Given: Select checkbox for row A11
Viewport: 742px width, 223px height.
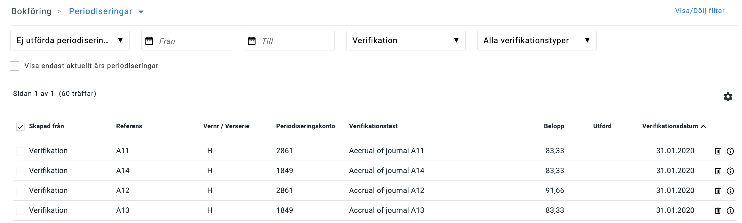Looking at the screenshot, I should [x=20, y=151].
